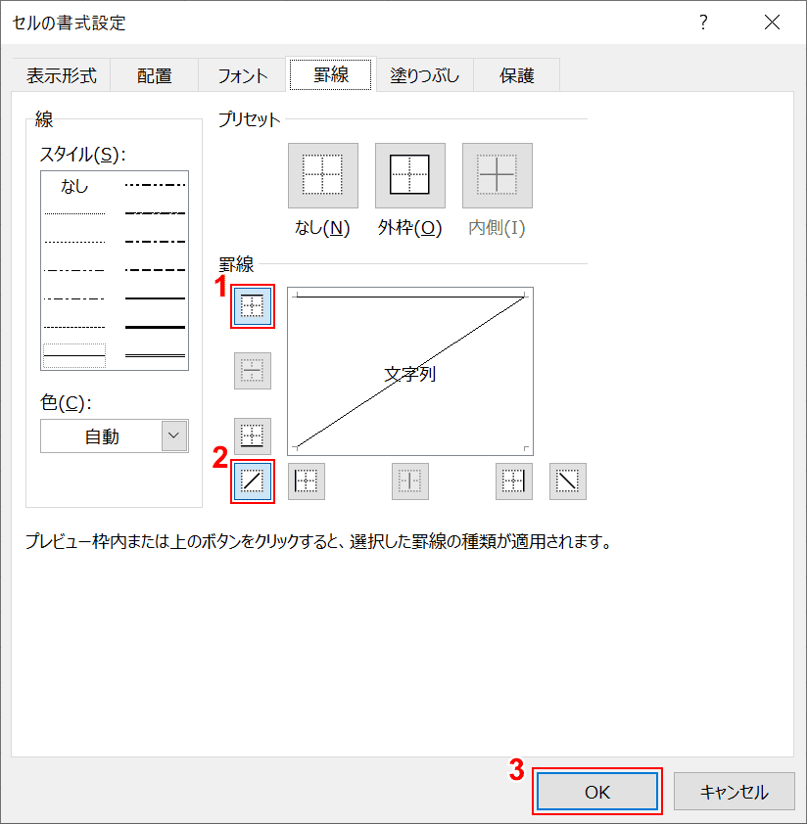Select the thin solid line style
The width and height of the screenshot is (807, 824).
tap(74, 356)
